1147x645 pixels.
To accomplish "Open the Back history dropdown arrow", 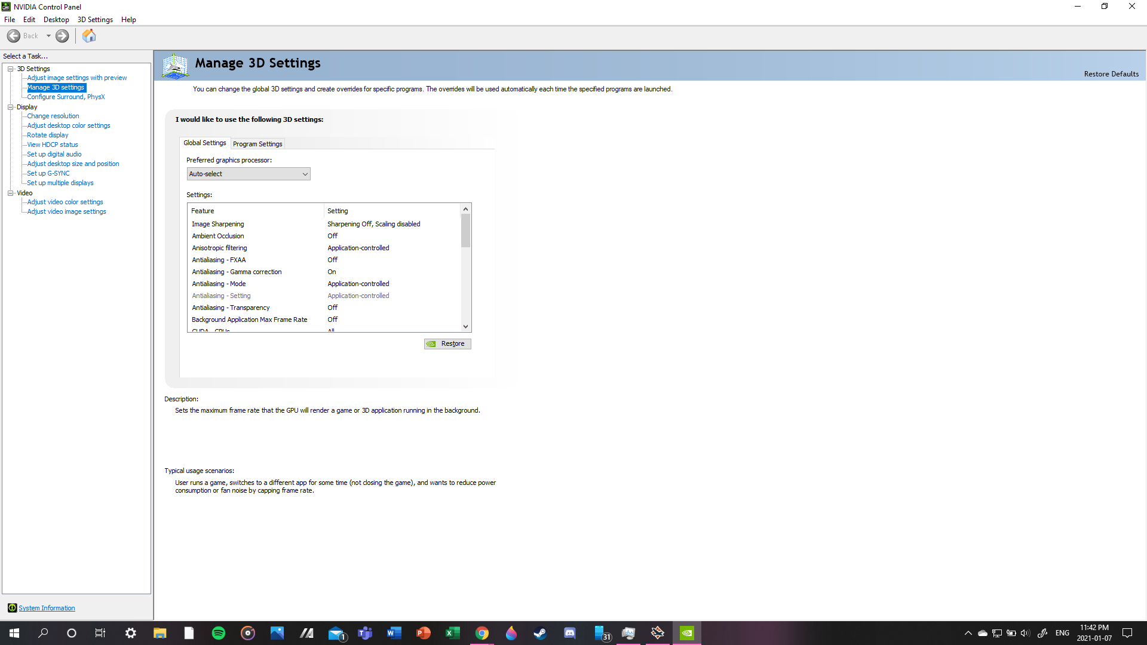I will coord(48,36).
